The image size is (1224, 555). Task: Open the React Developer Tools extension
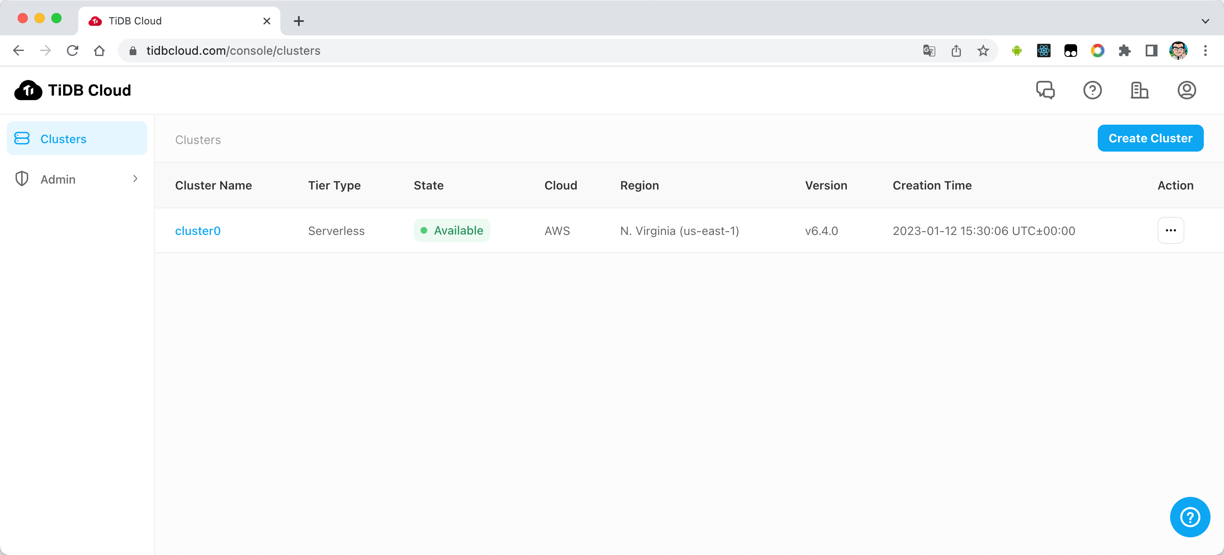[1043, 51]
